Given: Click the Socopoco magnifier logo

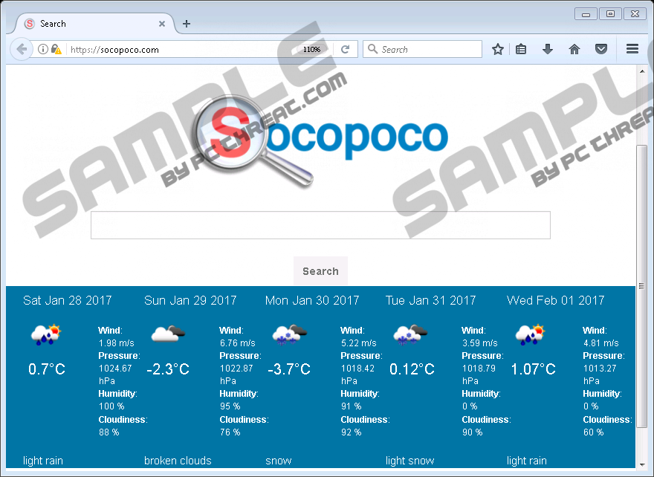Looking at the screenshot, I should pyautogui.click(x=321, y=141).
